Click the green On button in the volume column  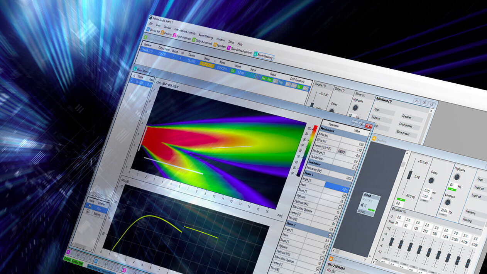point(232,70)
